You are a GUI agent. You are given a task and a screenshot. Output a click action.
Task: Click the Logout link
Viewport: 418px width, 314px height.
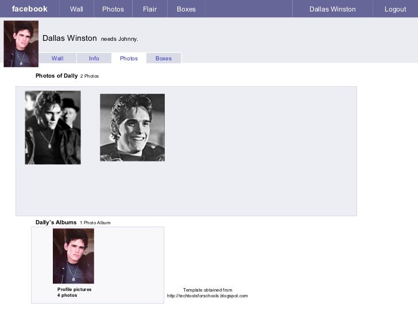(x=396, y=9)
